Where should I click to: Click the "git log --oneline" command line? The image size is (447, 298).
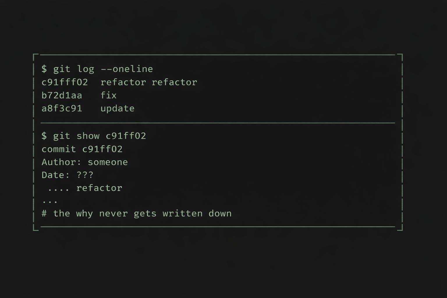[x=97, y=69]
